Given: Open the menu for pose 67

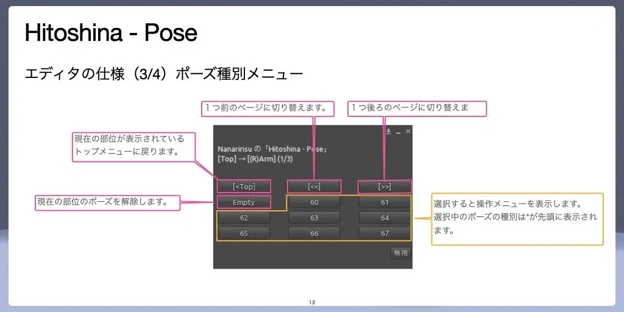Looking at the screenshot, I should click(x=385, y=233).
